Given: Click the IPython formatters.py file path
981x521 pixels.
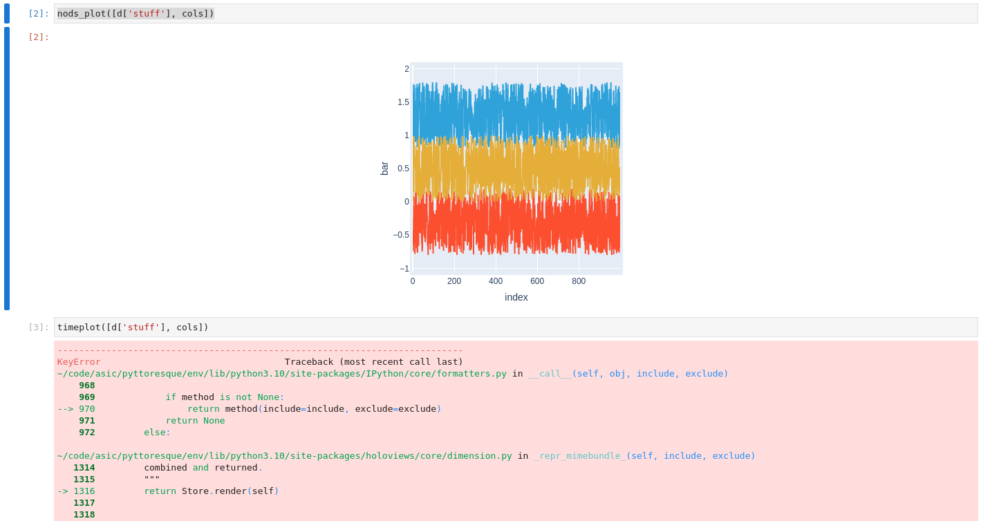Looking at the screenshot, I should click(282, 373).
